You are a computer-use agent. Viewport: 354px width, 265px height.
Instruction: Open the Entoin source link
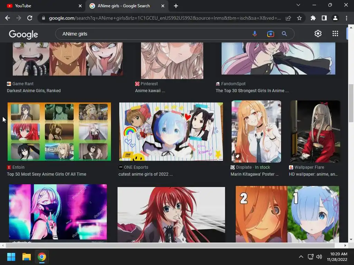[x=16, y=167]
